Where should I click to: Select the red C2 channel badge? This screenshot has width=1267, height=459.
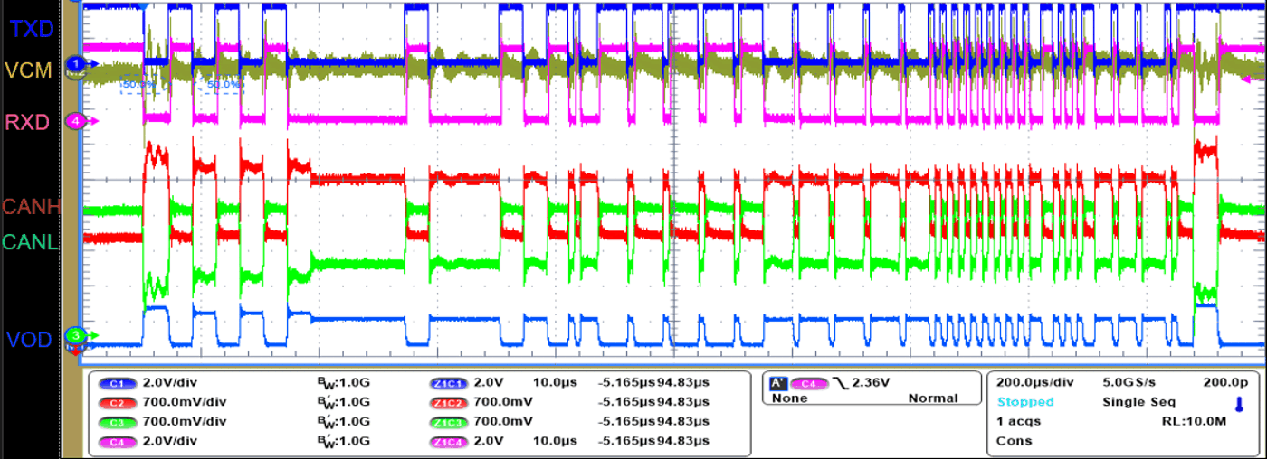118,402
